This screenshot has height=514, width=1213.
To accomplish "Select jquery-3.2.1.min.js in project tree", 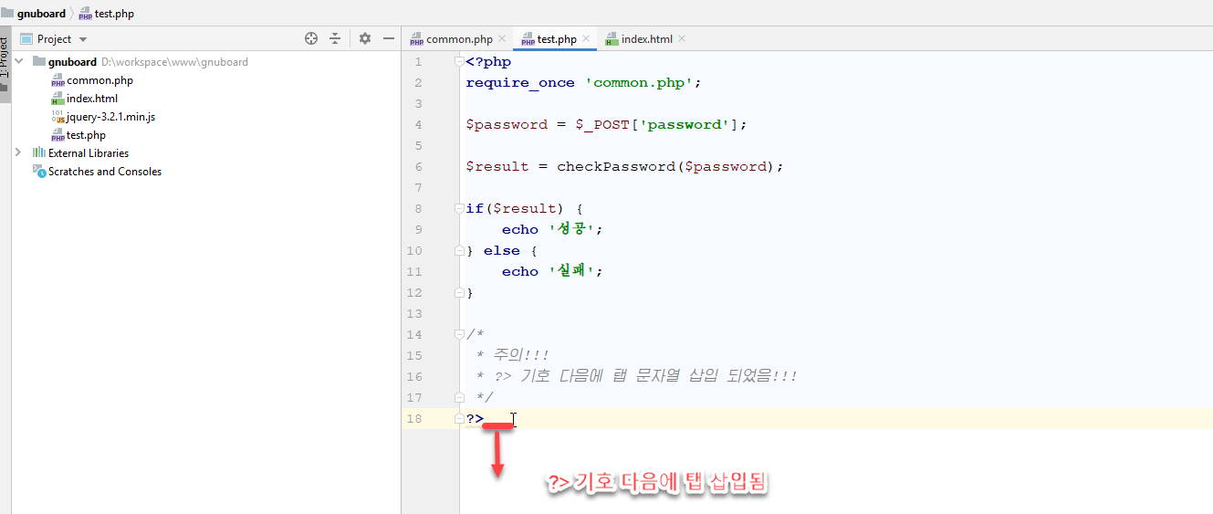I will 110,117.
